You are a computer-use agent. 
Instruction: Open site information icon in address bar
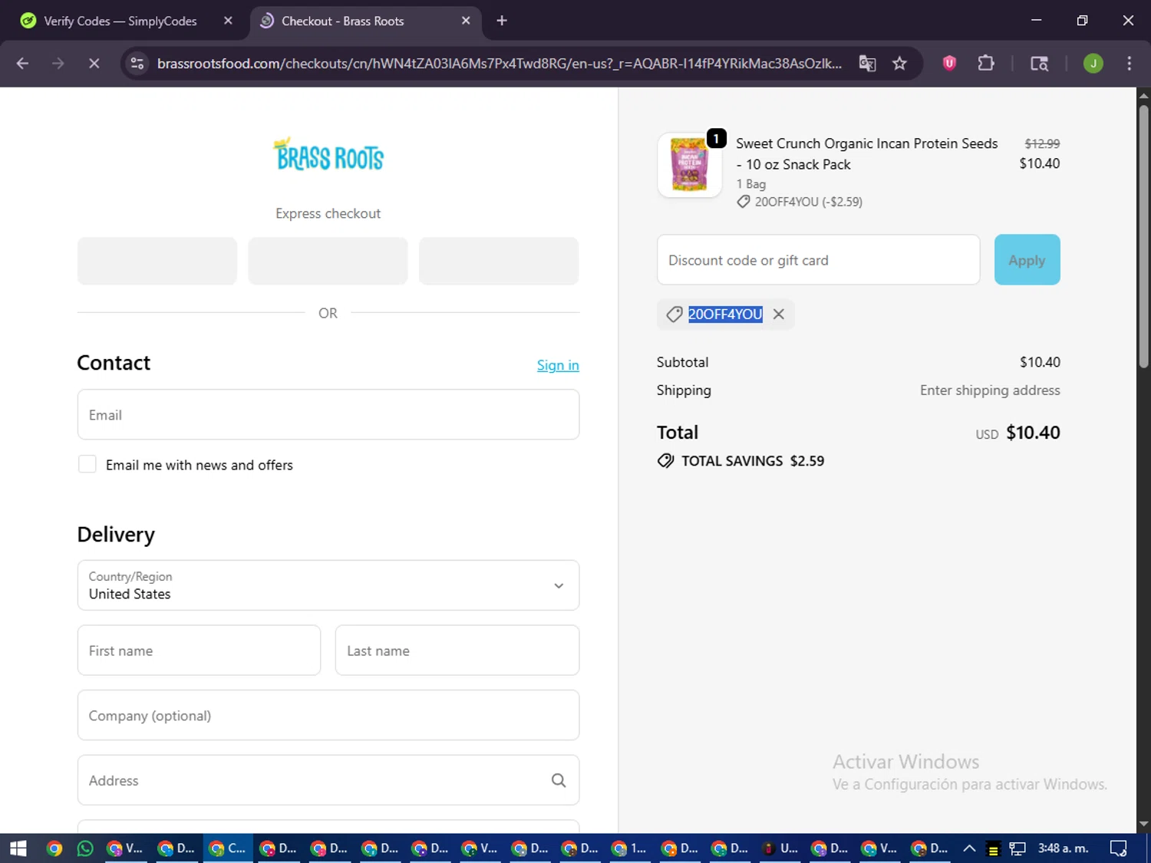(137, 64)
